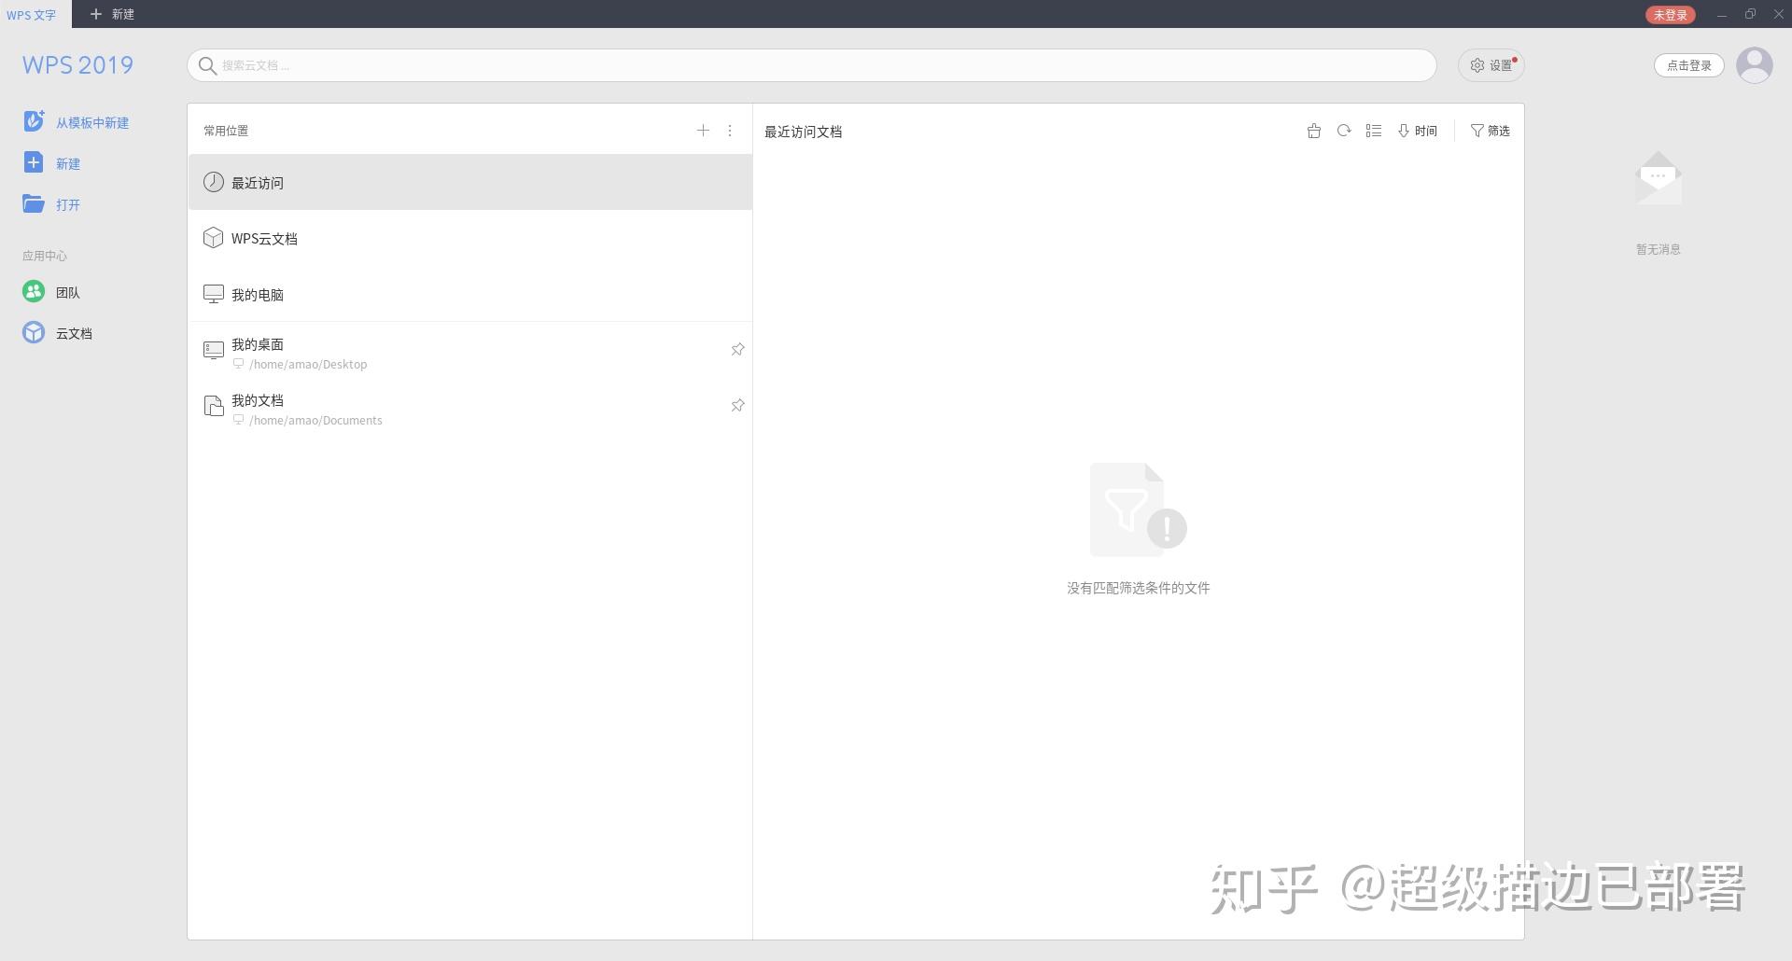Open the 筛选 filter funnel icon
Viewport: 1792px width, 961px height.
[x=1490, y=131]
